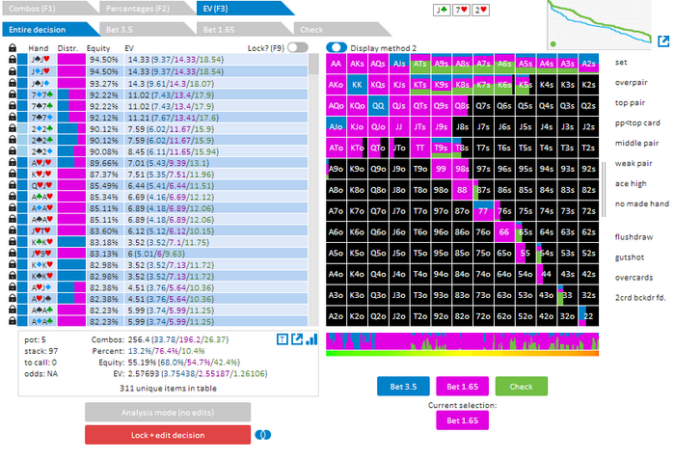Open the Bet 3.5 tab
The height and width of the screenshot is (459, 675).
pyautogui.click(x=147, y=29)
